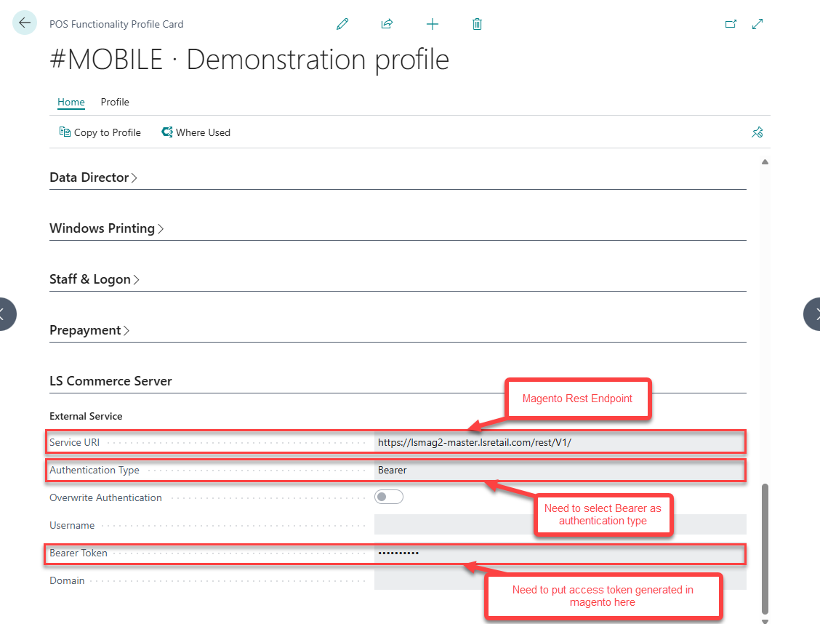Click the trash delete icon
The image size is (820, 624).
coord(477,24)
